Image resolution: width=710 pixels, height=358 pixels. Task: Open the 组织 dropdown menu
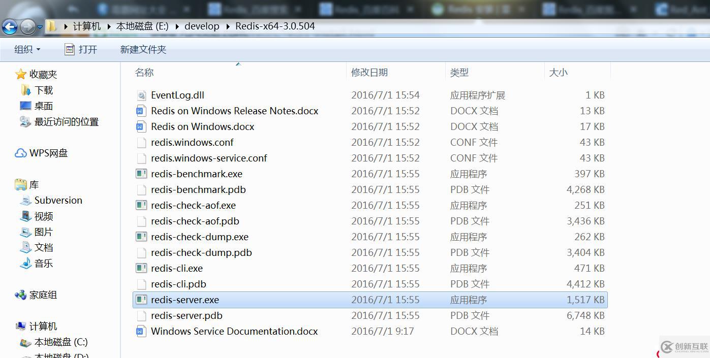pyautogui.click(x=27, y=49)
